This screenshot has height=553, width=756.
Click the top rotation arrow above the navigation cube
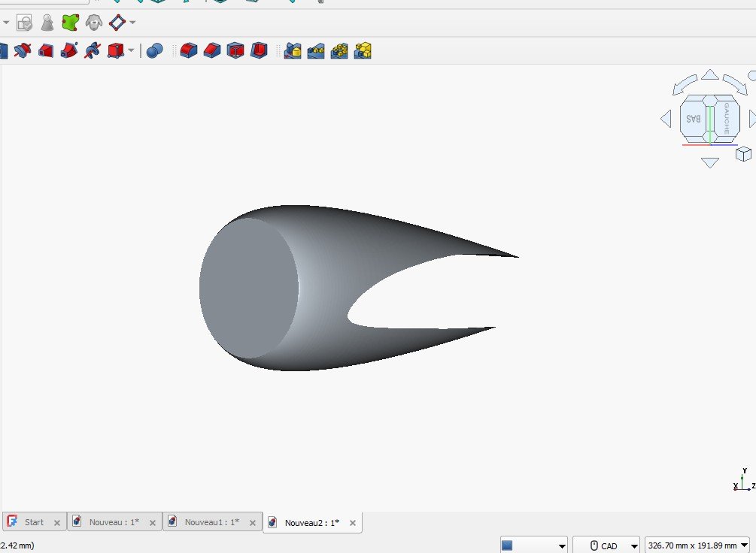point(709,74)
